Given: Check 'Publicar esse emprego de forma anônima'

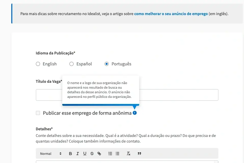Looking at the screenshot, I should 38,113.
